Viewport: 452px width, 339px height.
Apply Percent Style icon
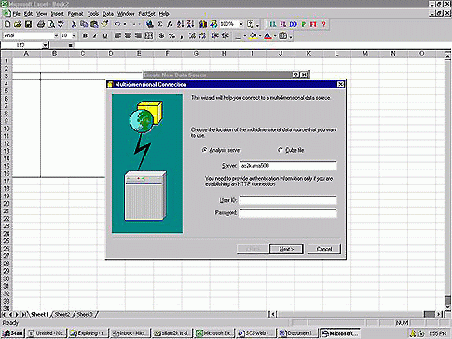[171, 35]
